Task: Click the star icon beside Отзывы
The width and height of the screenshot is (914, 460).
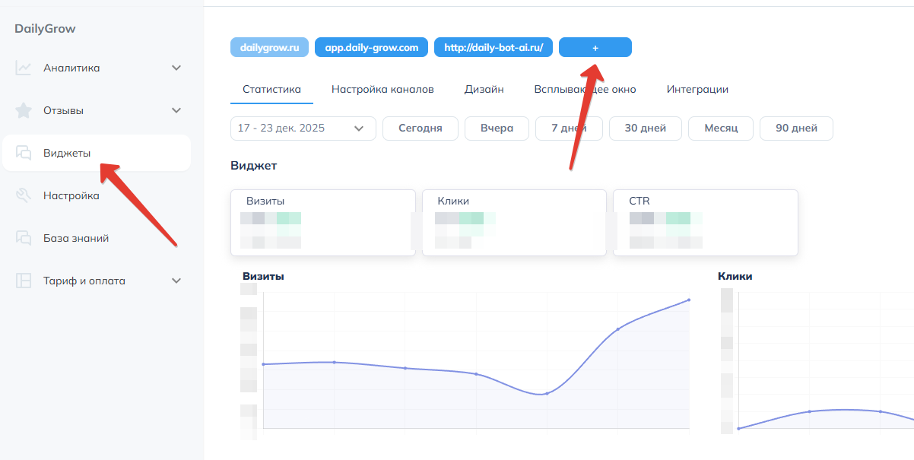Action: [24, 111]
